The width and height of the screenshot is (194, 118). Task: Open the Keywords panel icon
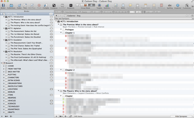coord(71,5)
